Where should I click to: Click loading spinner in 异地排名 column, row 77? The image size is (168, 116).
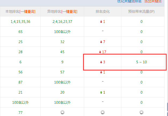click(62, 112)
